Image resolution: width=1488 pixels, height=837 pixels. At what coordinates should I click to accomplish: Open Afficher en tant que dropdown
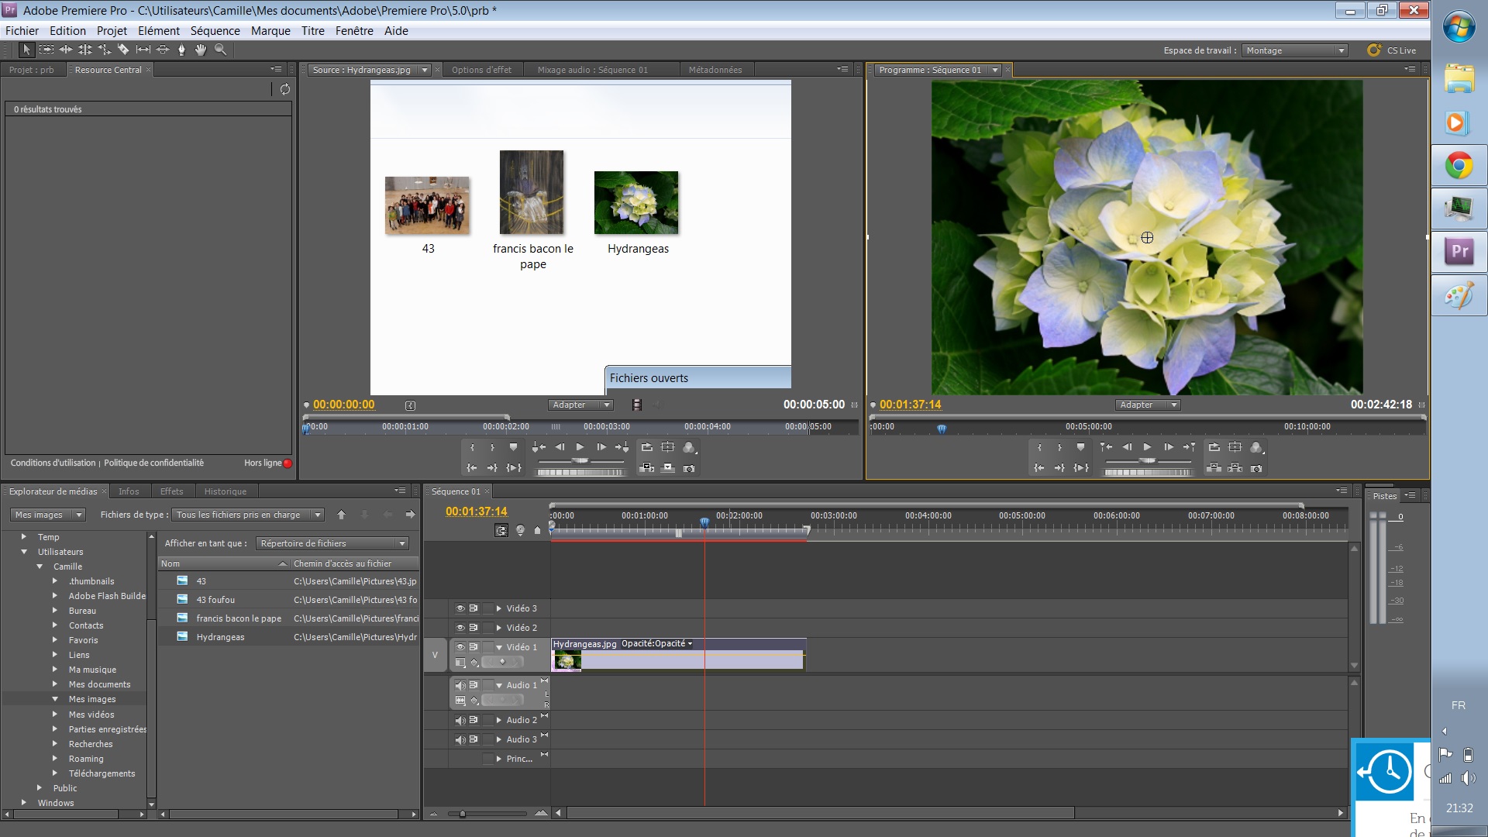332,543
